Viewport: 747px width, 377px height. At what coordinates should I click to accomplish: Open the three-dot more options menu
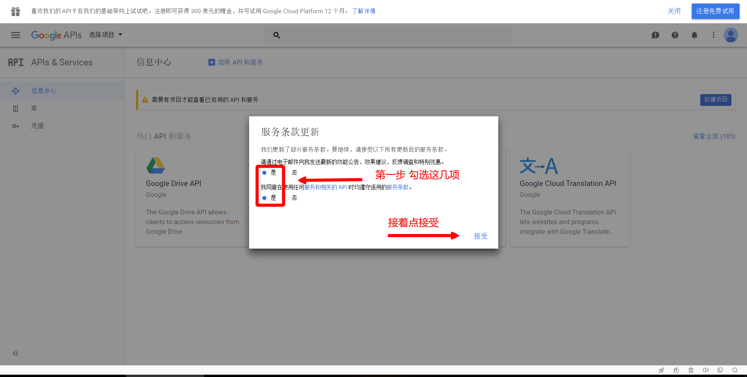(x=714, y=35)
